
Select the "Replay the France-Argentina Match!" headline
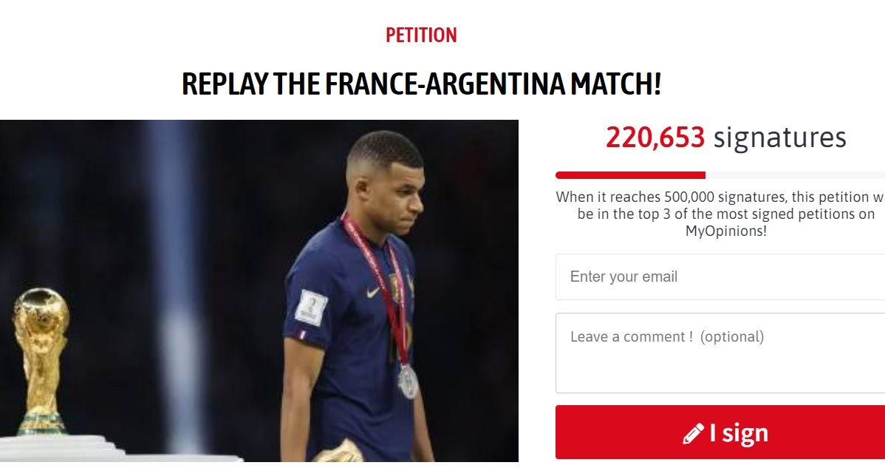[421, 84]
